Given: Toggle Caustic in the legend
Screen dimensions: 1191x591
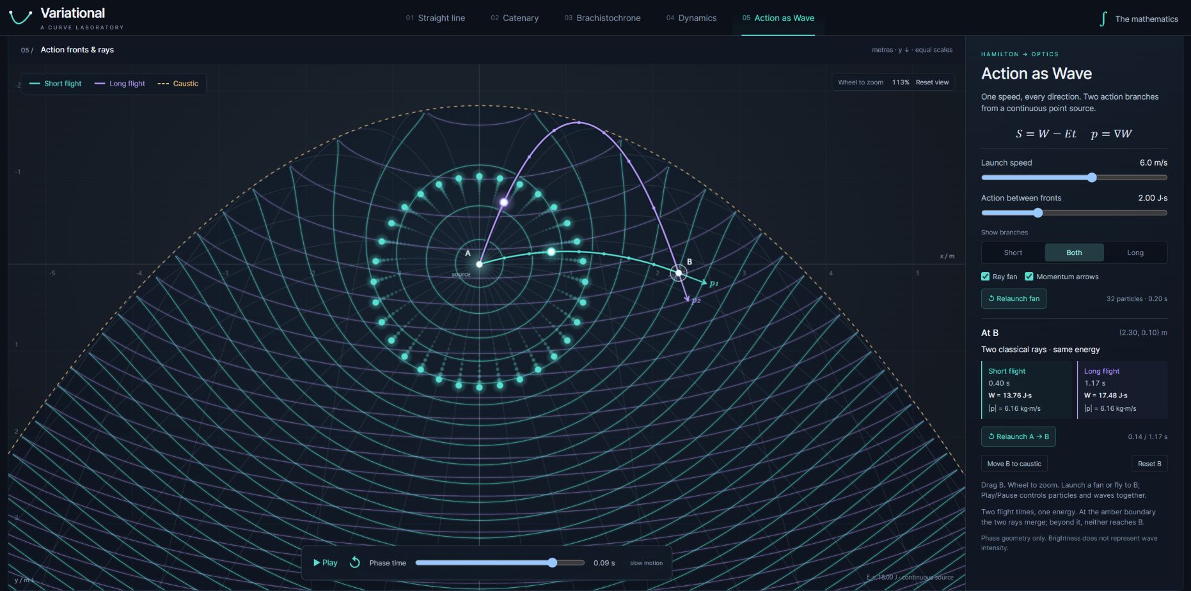Looking at the screenshot, I should tap(178, 84).
